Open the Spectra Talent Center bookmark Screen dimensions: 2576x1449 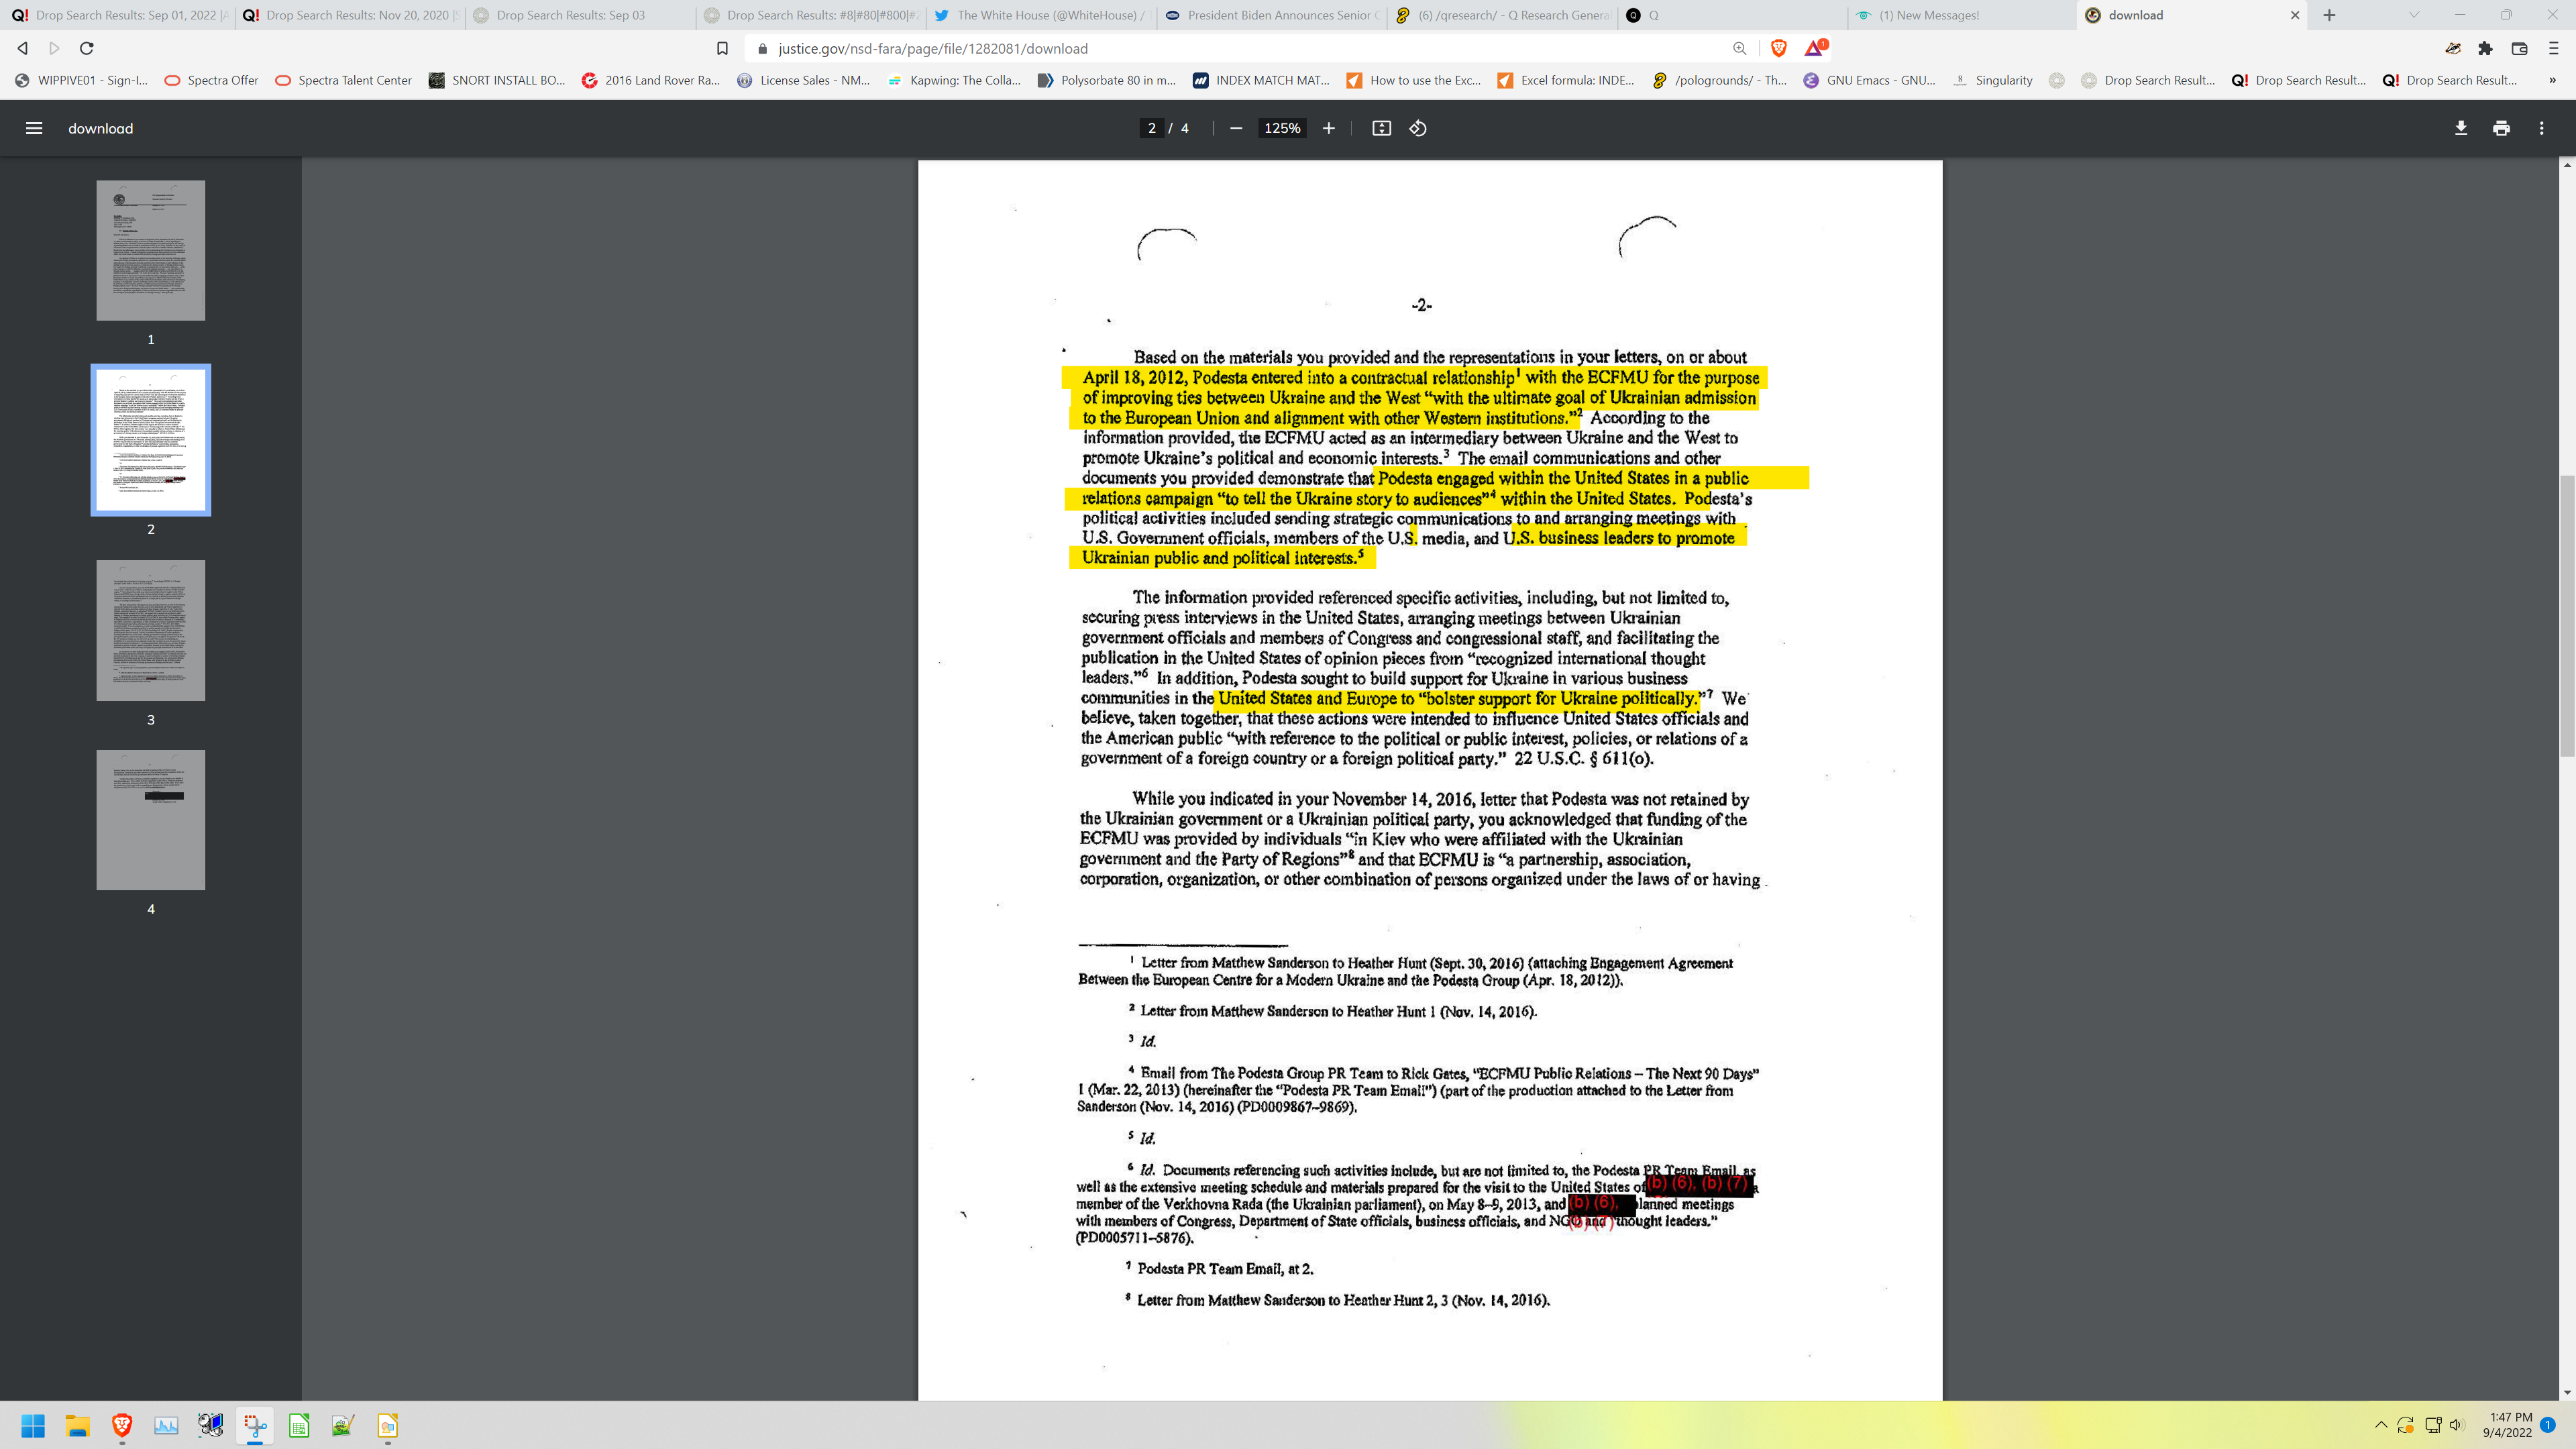pos(343,80)
